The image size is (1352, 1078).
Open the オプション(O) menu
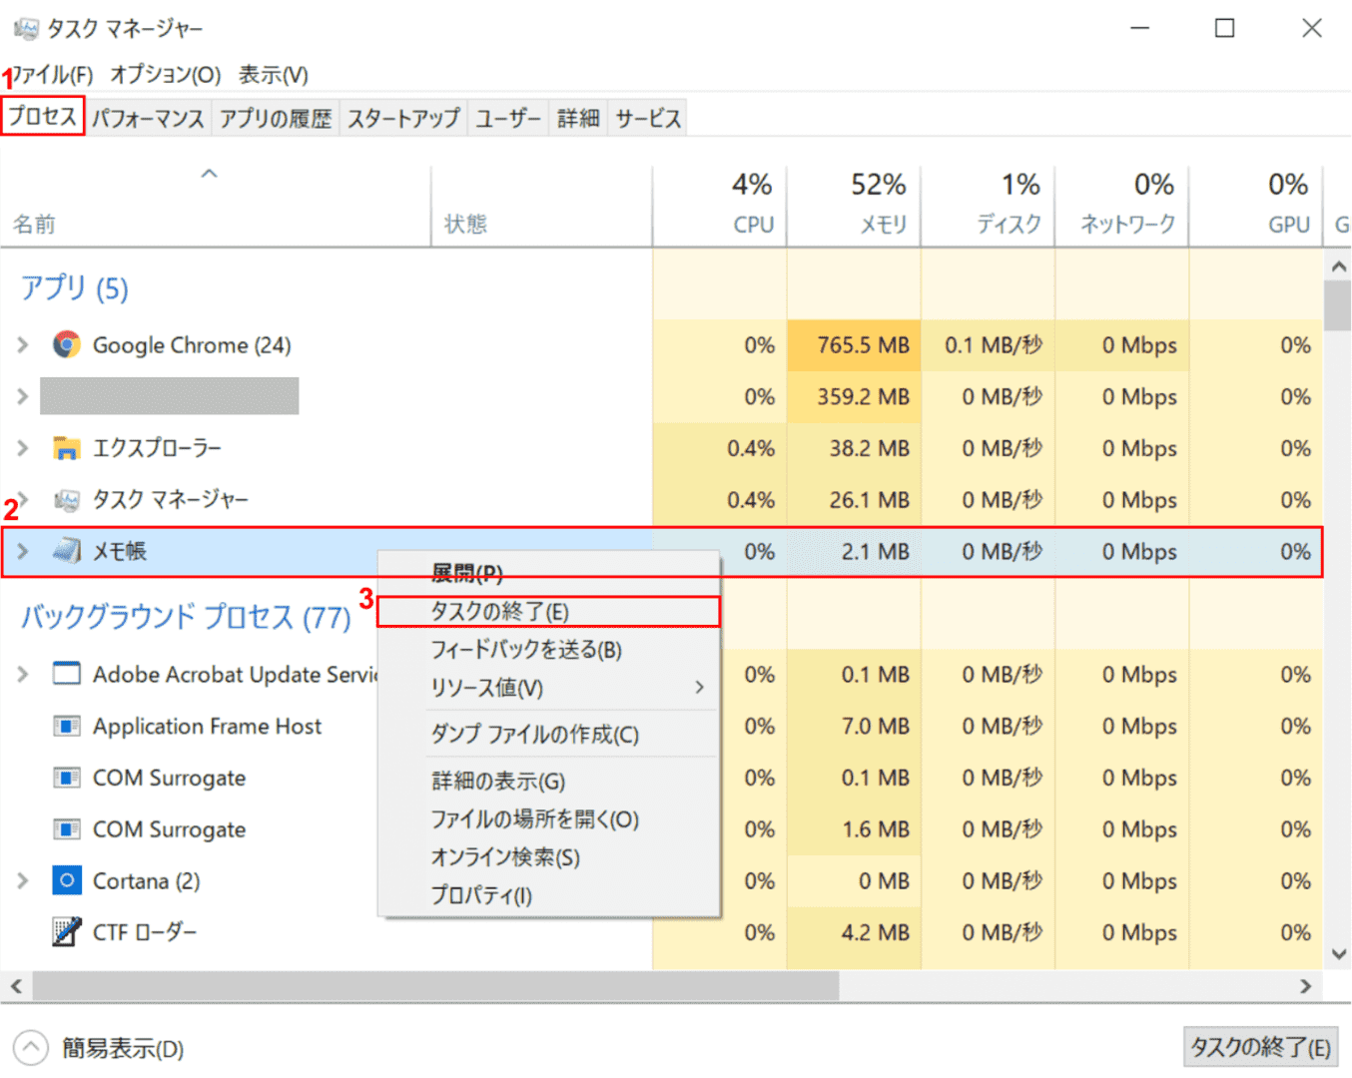point(165,75)
